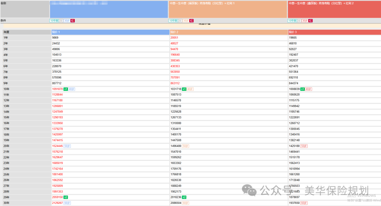
Task: Click the green x1 badge in 现价 3 column
Action: tap(302, 89)
